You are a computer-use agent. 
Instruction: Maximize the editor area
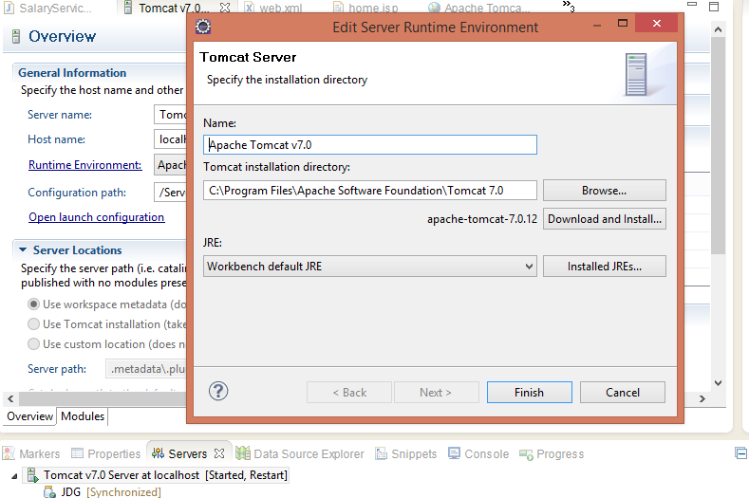click(x=714, y=7)
